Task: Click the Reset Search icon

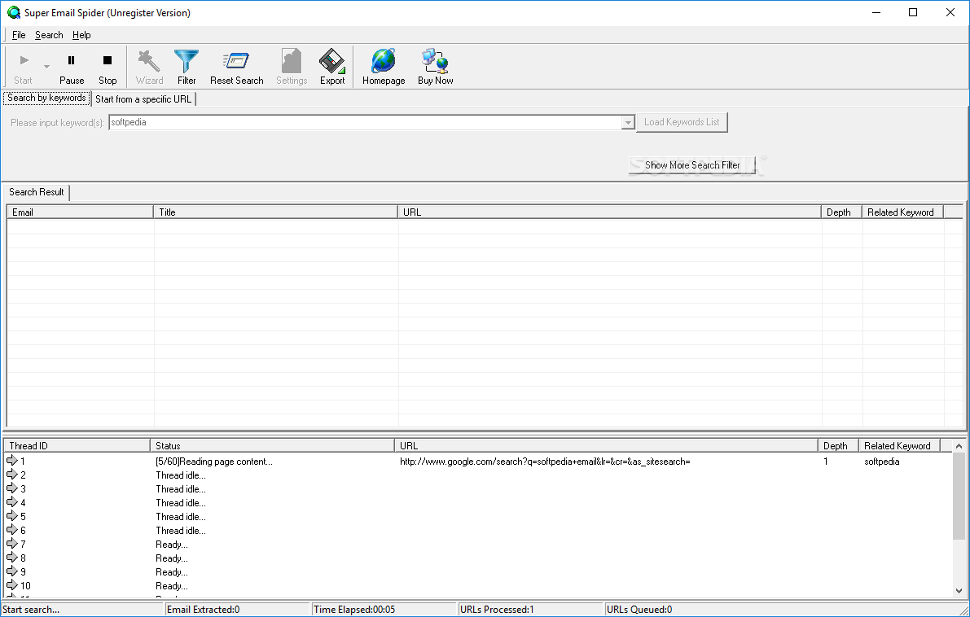Action: tap(236, 60)
